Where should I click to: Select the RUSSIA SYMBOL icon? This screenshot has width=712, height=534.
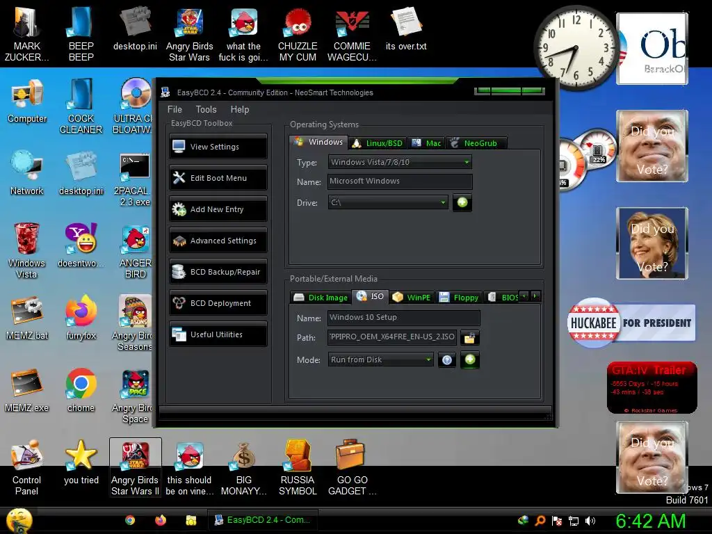pos(298,468)
